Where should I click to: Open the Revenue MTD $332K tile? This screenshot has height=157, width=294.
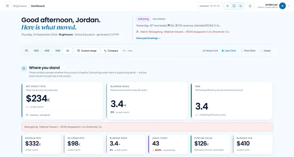pyautogui.click(x=42, y=144)
